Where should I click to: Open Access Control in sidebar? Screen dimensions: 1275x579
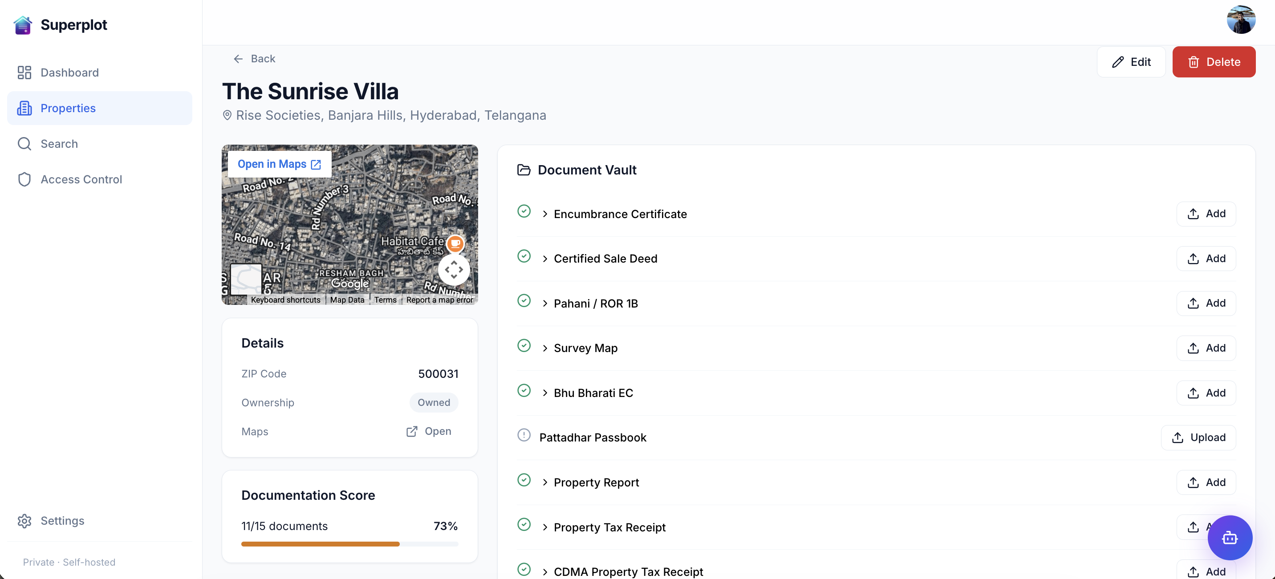click(81, 179)
